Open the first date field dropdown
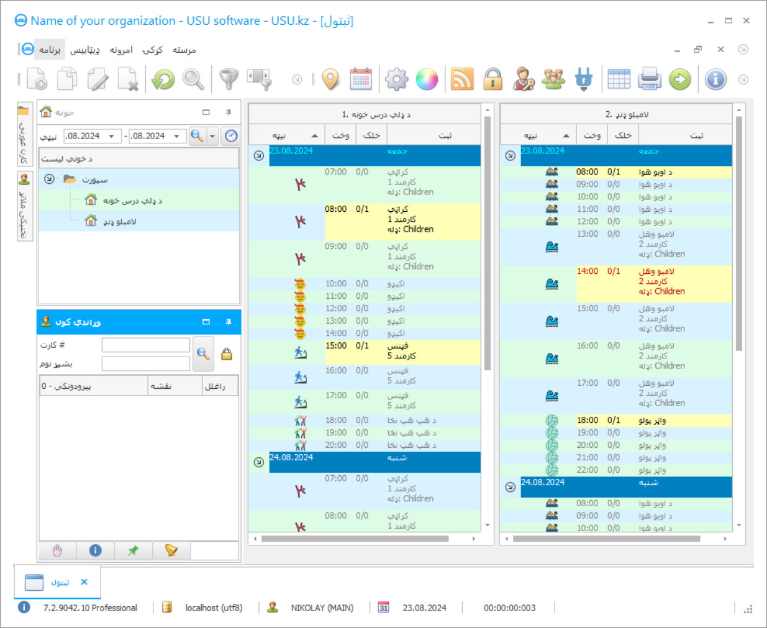This screenshot has height=628, width=767. tap(111, 136)
